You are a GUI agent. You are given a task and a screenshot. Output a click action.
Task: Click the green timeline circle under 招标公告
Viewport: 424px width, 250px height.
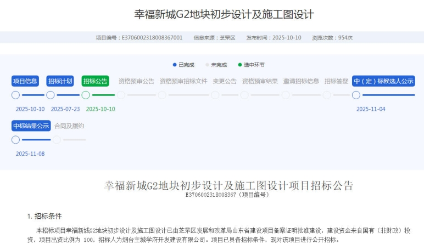(x=86, y=95)
